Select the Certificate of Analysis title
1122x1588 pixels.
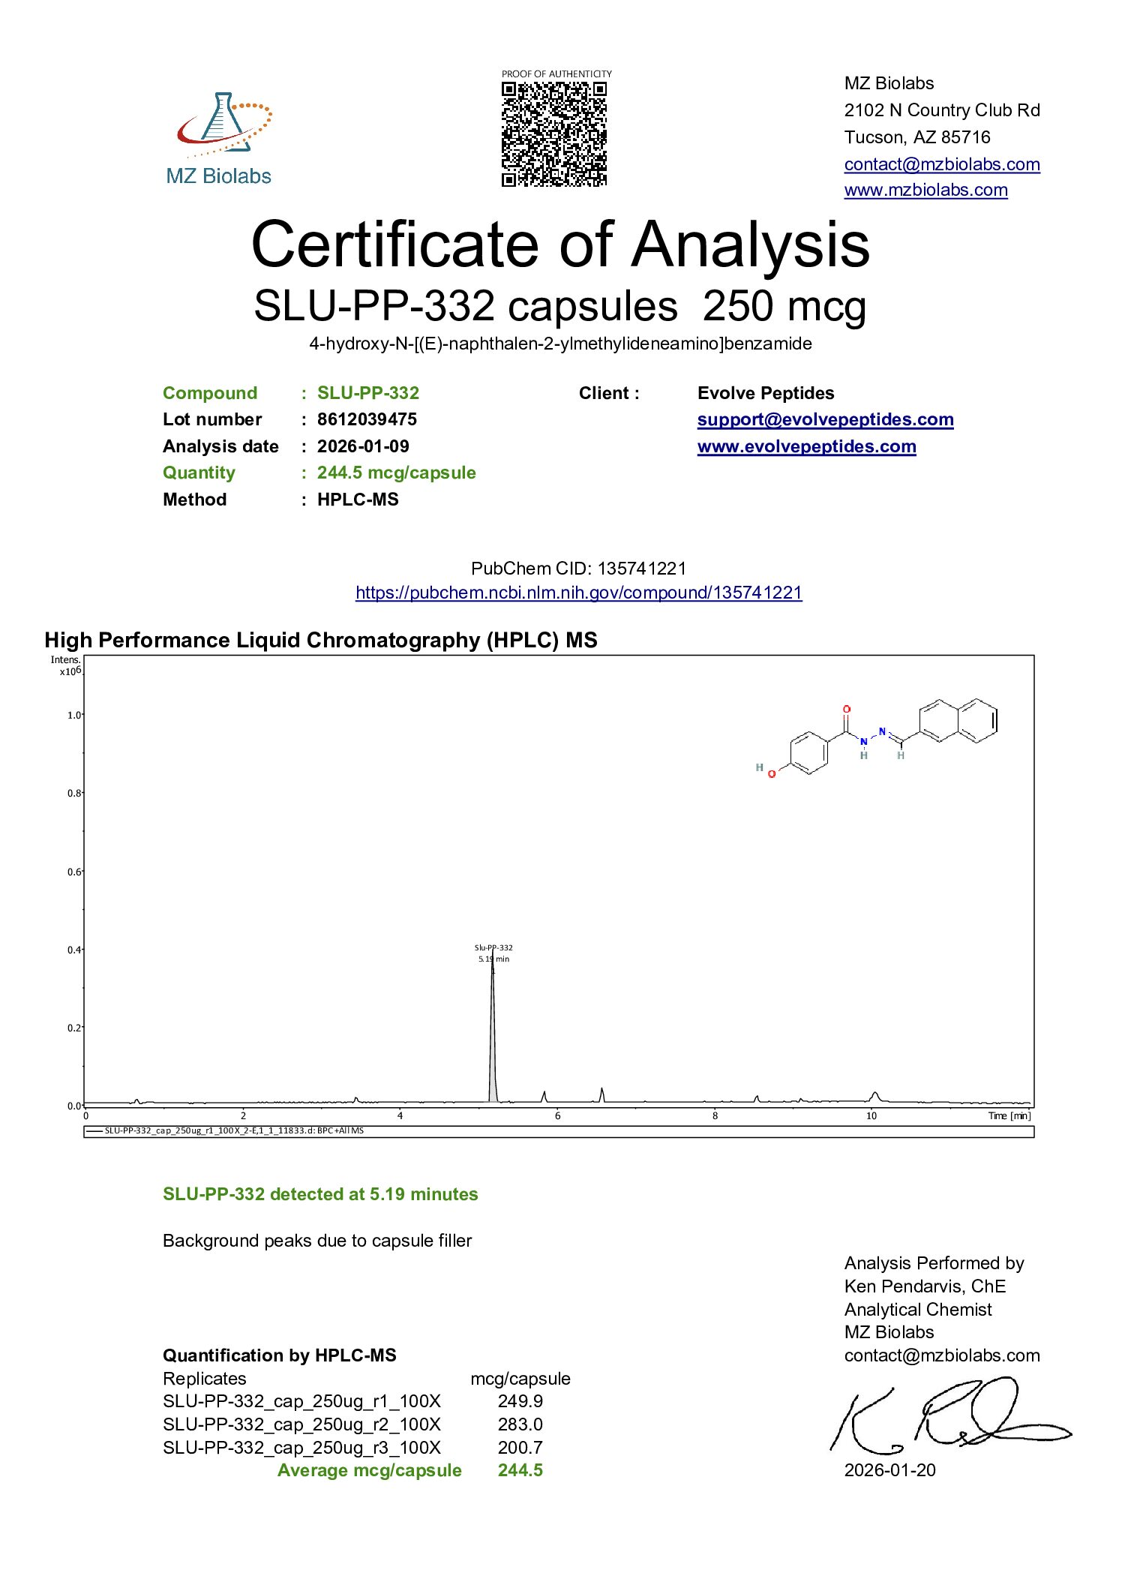point(560,245)
